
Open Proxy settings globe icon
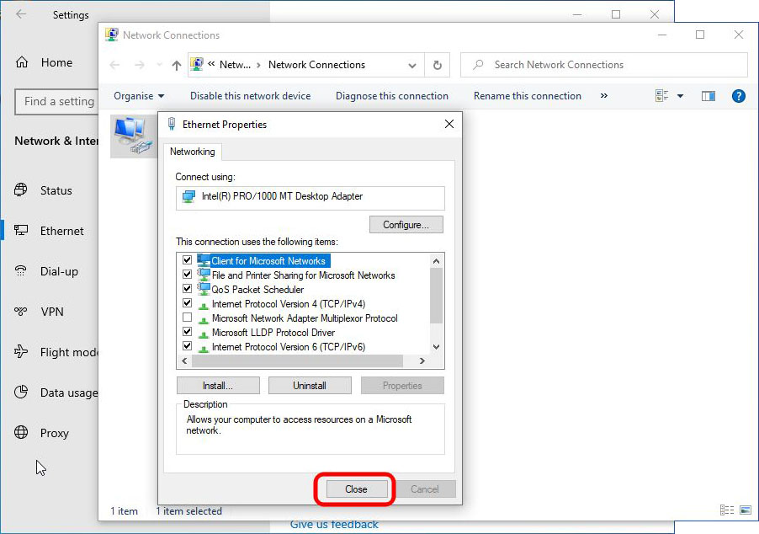tap(22, 433)
